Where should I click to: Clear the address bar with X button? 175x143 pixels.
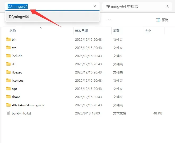[95, 6]
